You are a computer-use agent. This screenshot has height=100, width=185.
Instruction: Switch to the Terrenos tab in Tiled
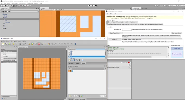tap(71, 99)
